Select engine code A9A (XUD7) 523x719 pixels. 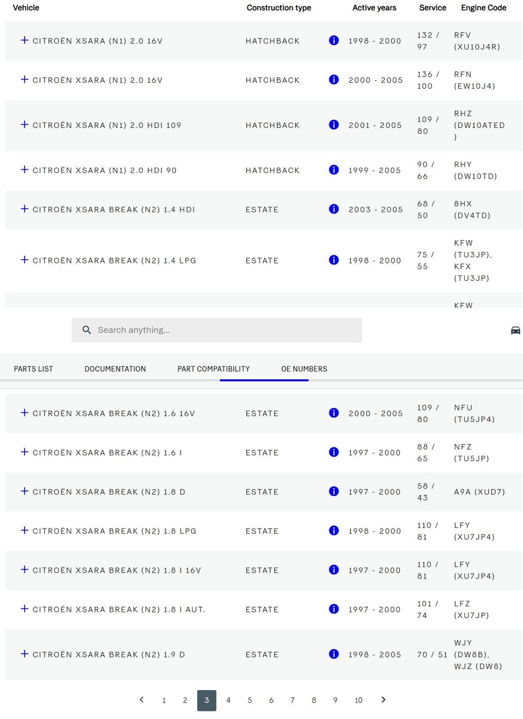point(479,491)
